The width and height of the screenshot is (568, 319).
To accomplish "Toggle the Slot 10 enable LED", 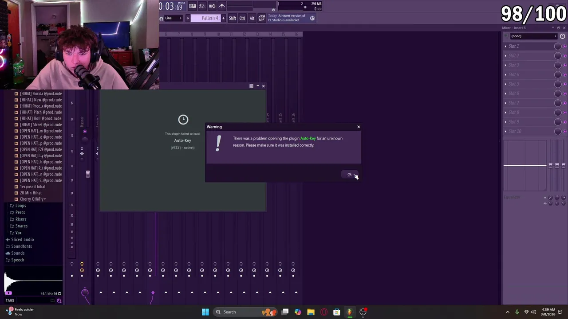I will (x=564, y=131).
